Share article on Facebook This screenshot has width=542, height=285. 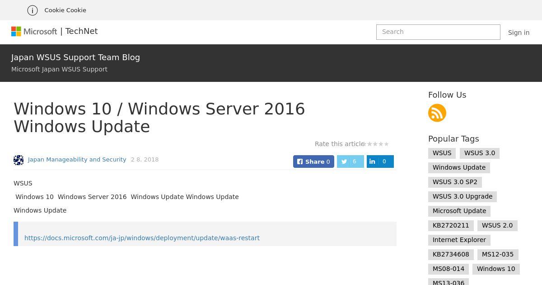pos(313,161)
